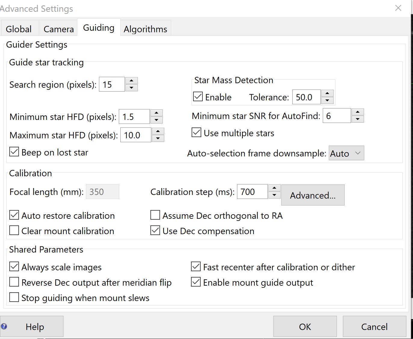Uncheck Star Mass Detection Enable checkbox
Viewport: 413px width, 339px height.
click(198, 97)
